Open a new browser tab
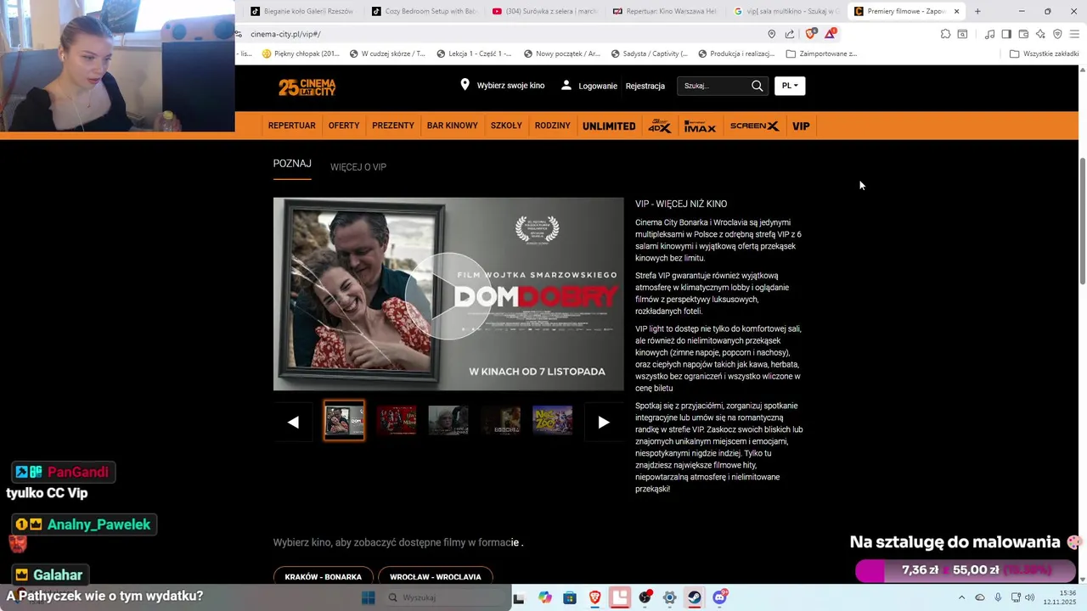The image size is (1087, 611). click(x=977, y=11)
